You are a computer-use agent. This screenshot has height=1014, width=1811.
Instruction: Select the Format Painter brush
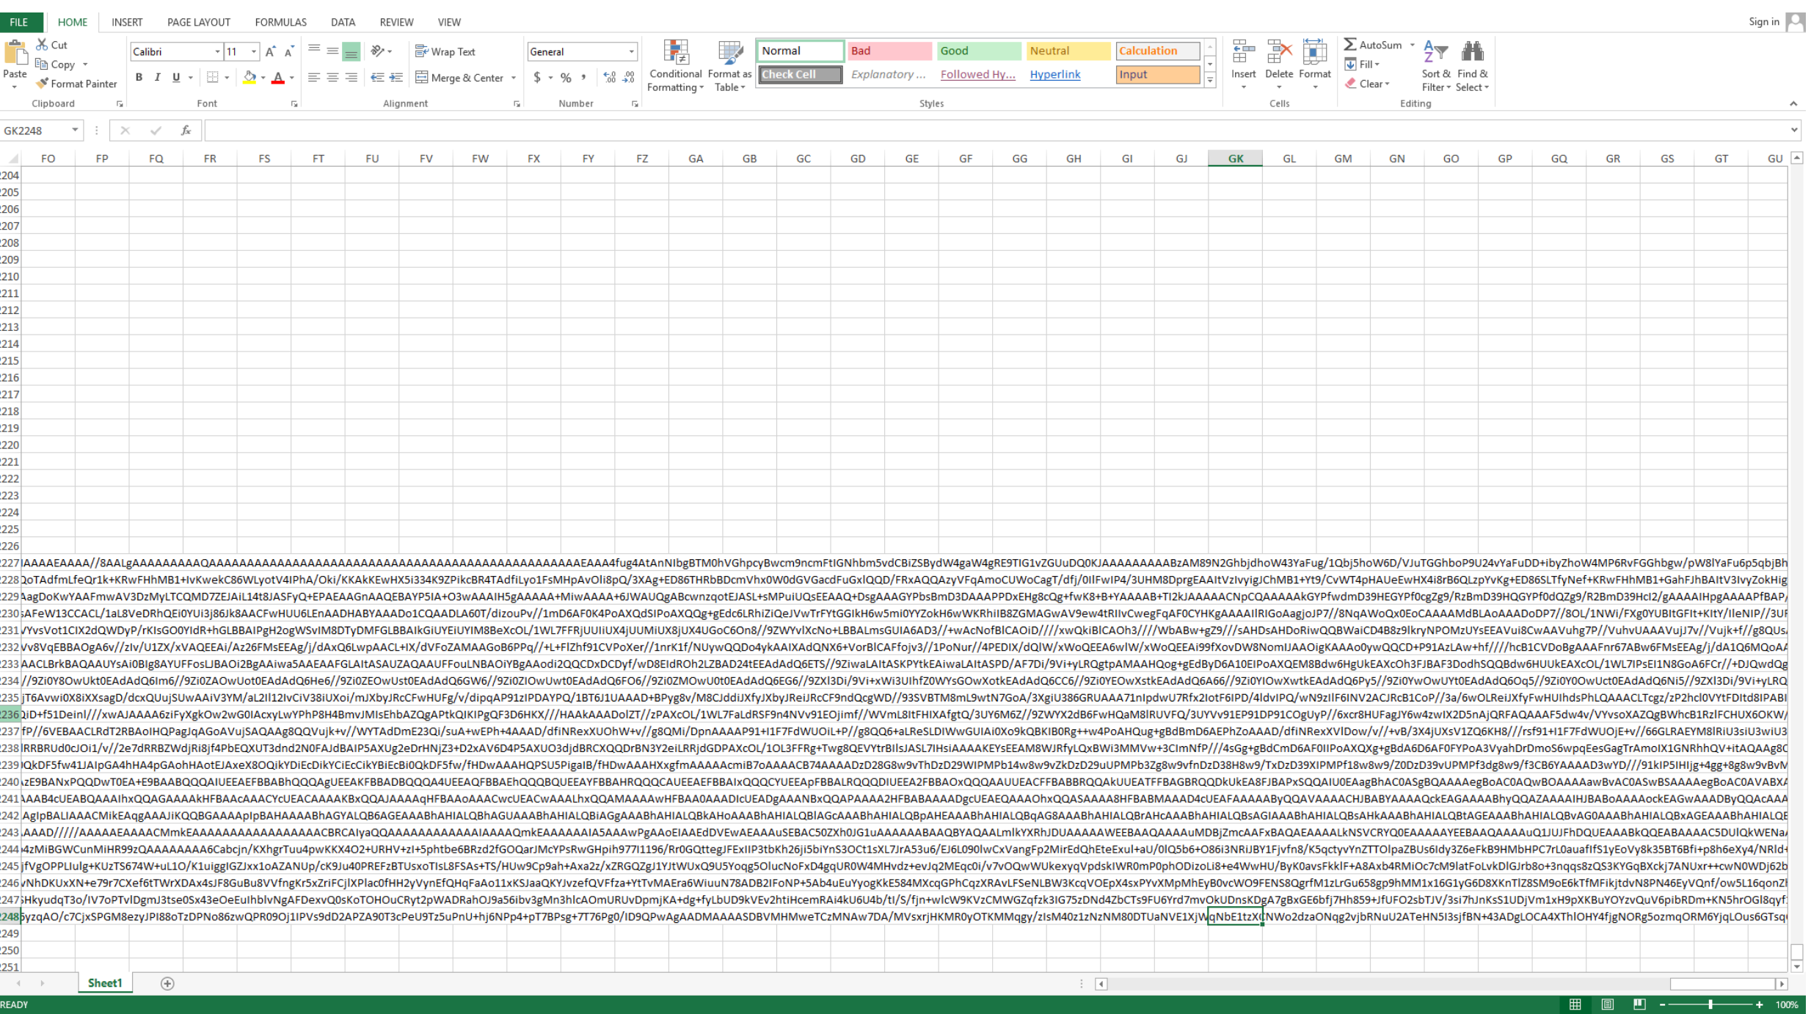point(42,84)
